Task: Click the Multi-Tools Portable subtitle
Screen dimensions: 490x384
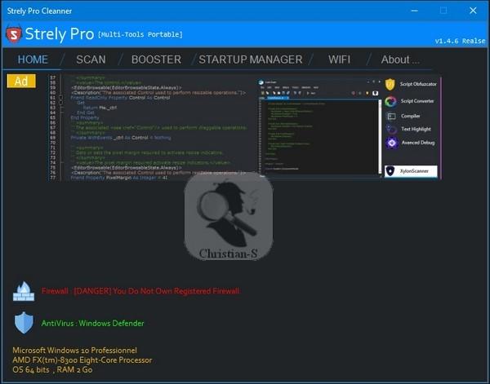Action: point(140,34)
